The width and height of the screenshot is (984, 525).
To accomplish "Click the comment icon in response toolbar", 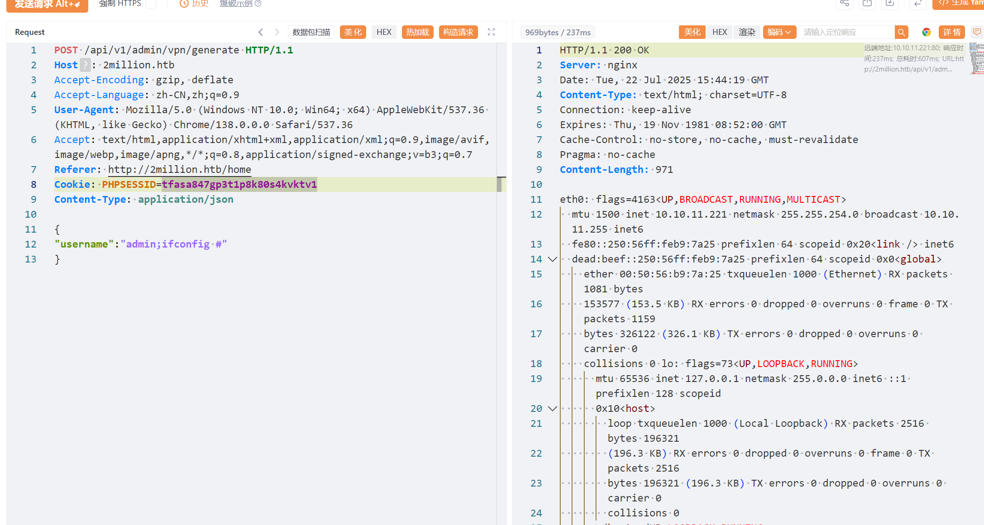I will click(x=977, y=32).
